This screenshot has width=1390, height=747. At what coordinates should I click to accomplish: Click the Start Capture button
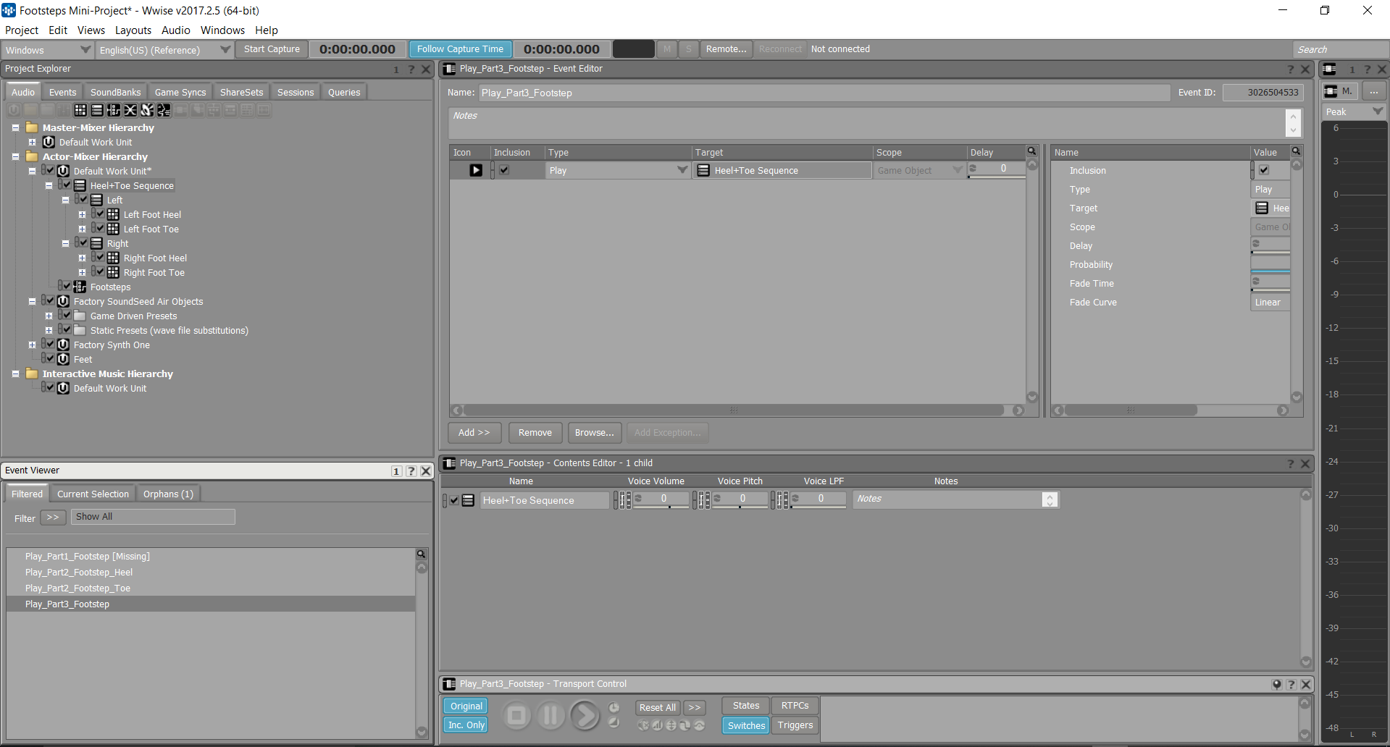272,49
